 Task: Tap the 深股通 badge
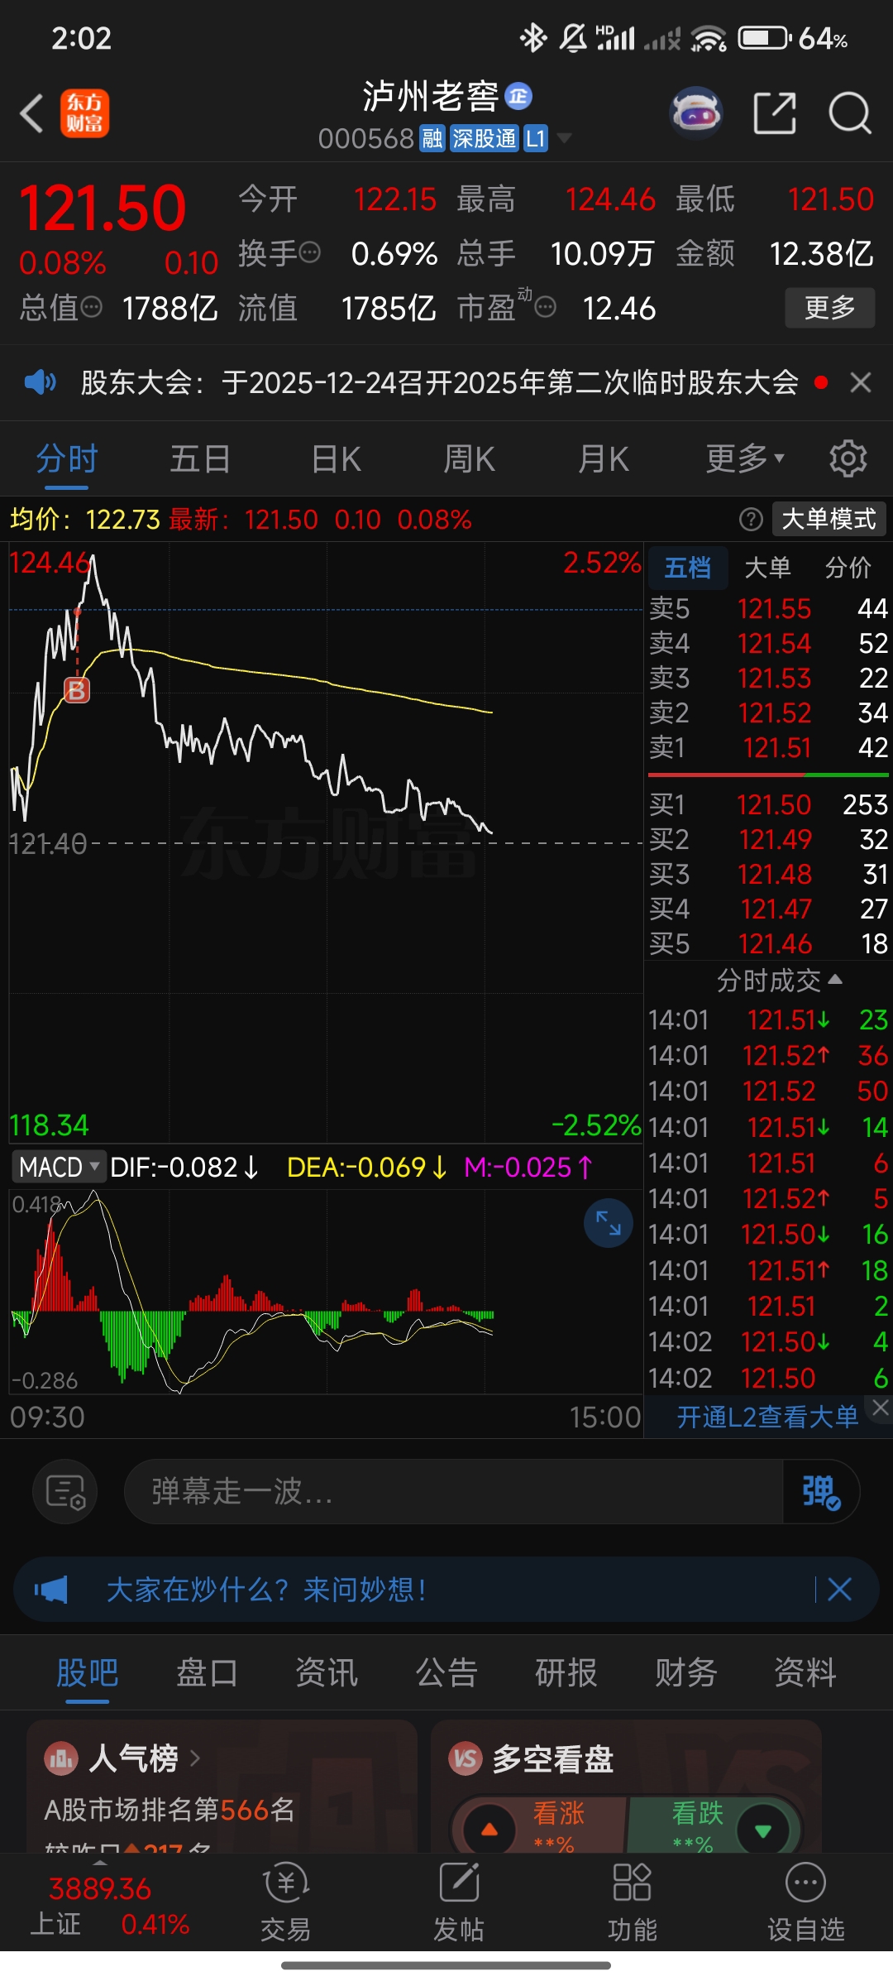[x=485, y=138]
